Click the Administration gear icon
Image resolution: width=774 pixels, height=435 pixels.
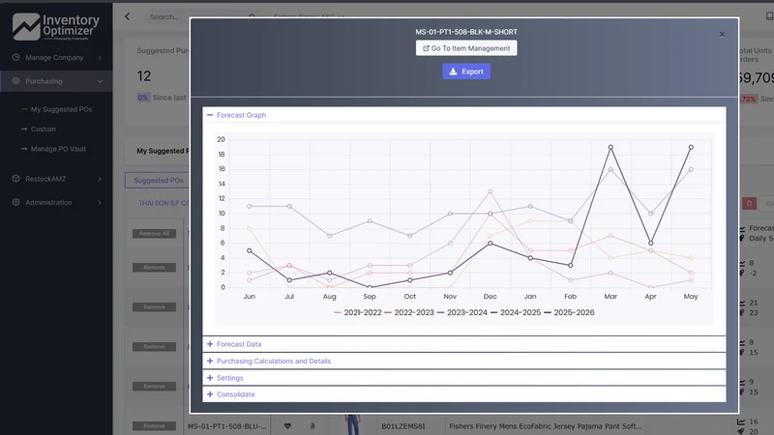click(15, 202)
